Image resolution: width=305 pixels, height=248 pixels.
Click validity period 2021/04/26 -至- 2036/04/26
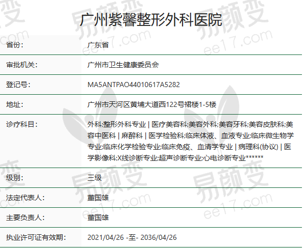click(132, 237)
